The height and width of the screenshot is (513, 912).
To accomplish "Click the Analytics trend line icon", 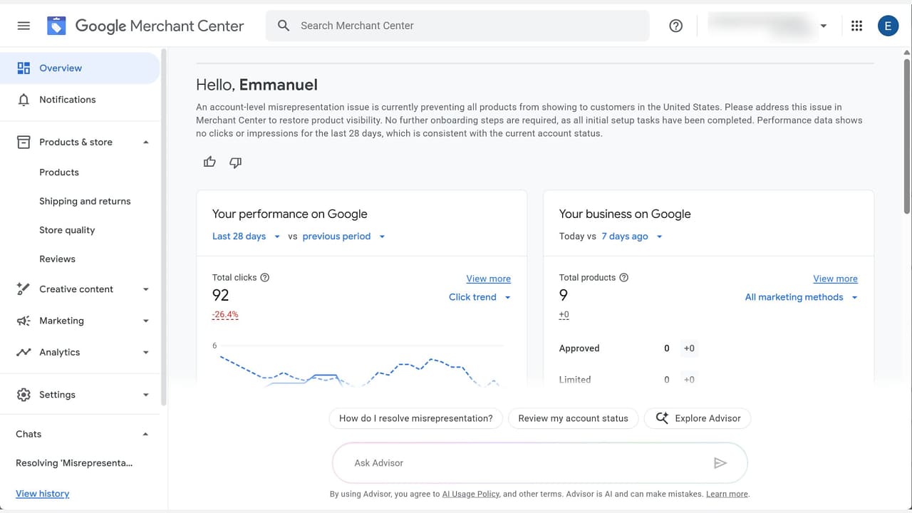I will [x=24, y=352].
